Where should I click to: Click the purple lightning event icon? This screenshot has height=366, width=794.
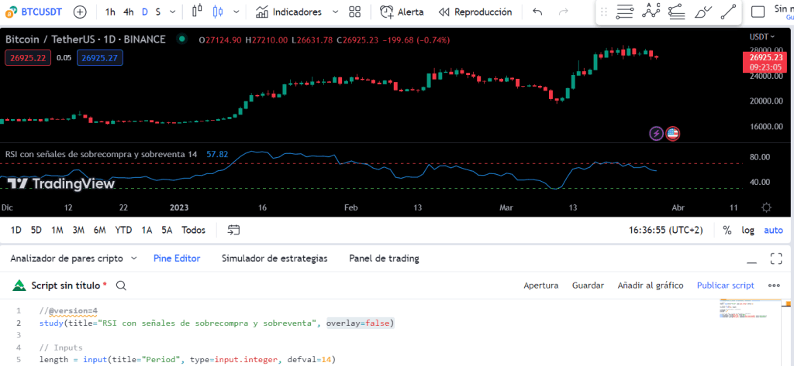point(657,133)
